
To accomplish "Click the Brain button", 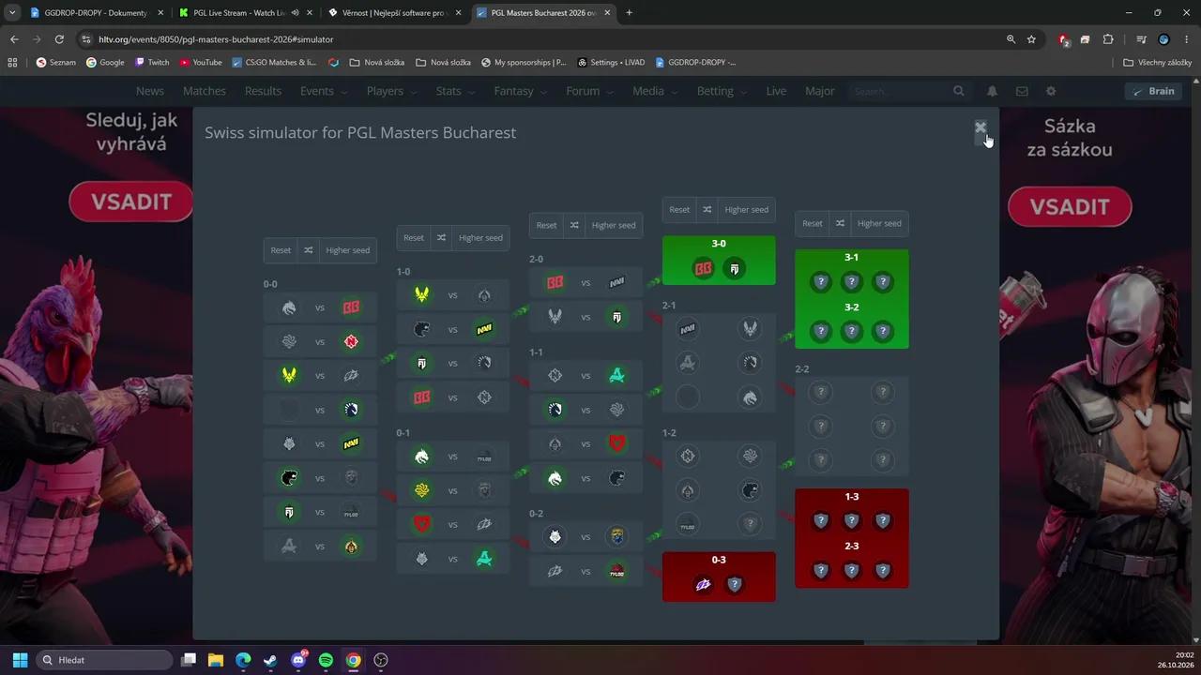I will pyautogui.click(x=1154, y=91).
